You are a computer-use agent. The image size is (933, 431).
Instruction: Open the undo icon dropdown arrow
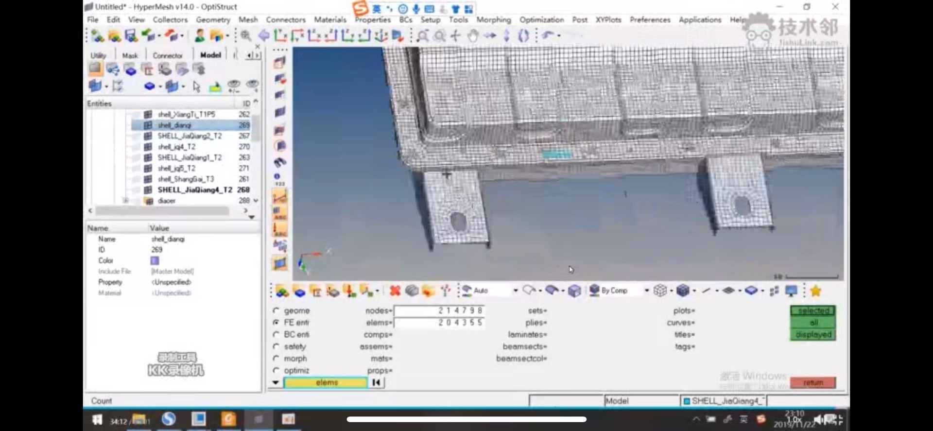click(x=559, y=35)
